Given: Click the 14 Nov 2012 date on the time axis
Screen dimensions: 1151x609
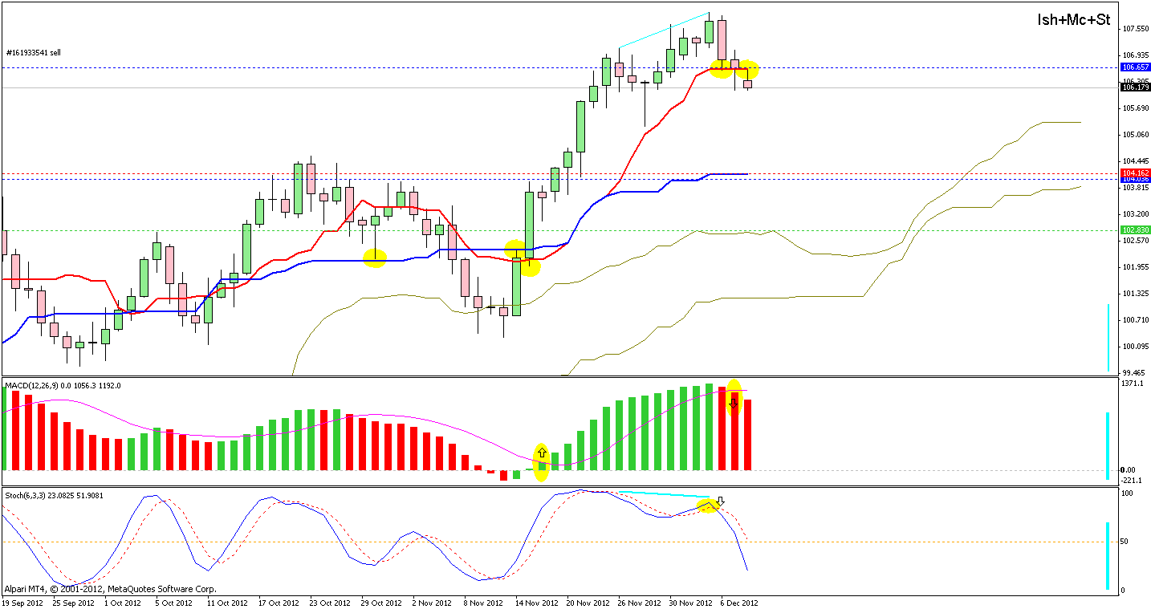Looking at the screenshot, I should 536,602.
